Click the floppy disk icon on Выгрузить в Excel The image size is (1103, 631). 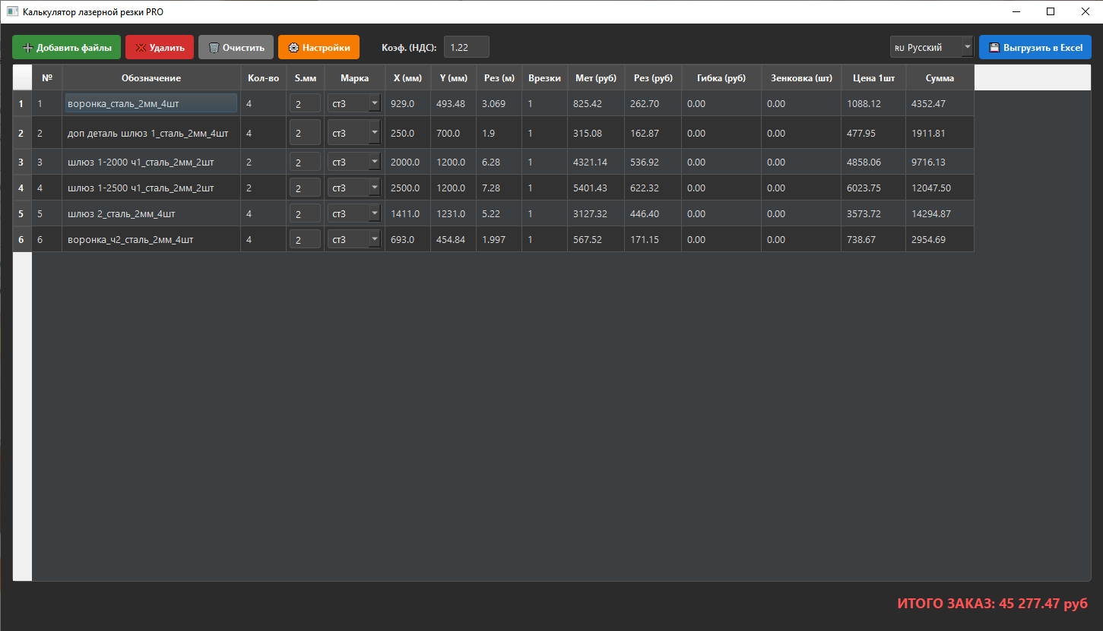click(x=994, y=48)
